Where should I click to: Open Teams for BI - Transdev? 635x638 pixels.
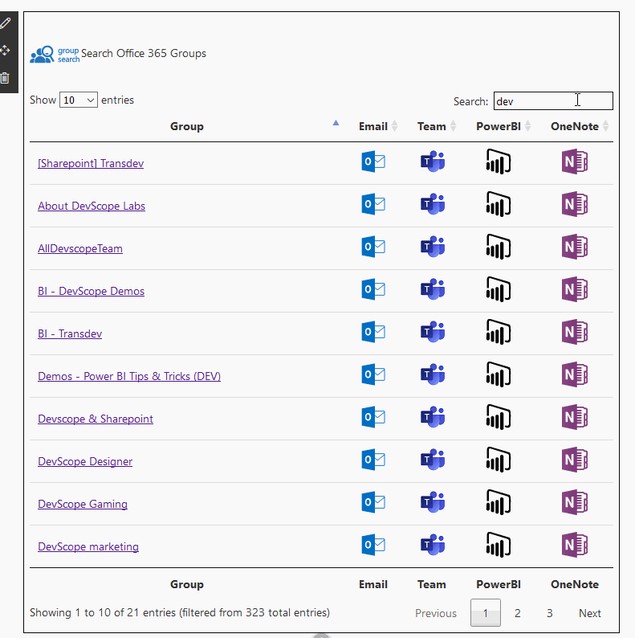[x=433, y=332]
